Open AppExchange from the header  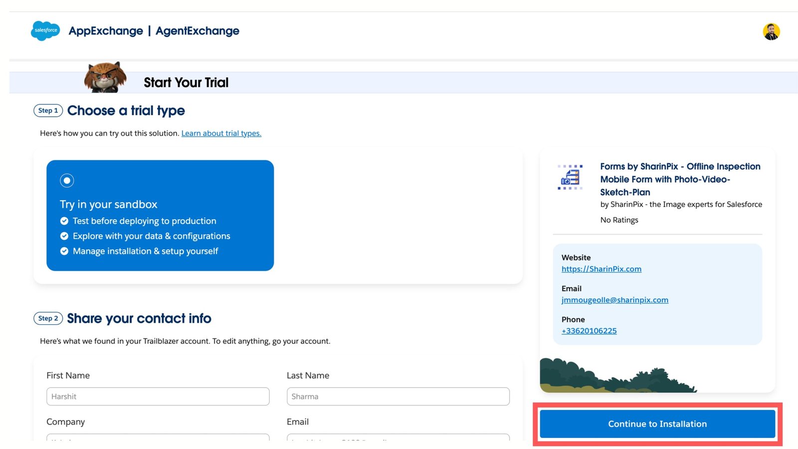pos(106,31)
